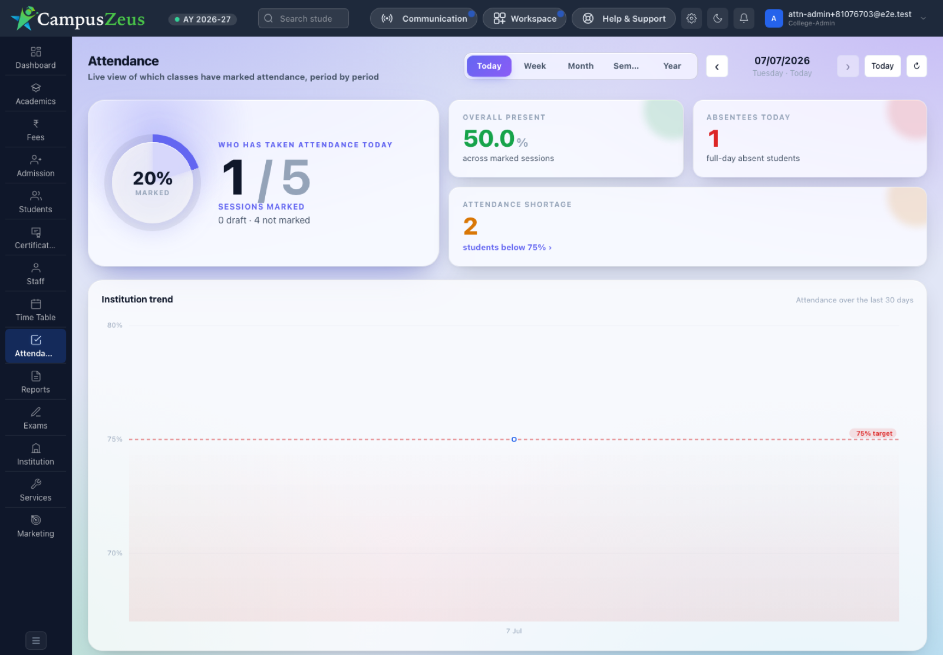Open the AY 2026-27 year selector
943x655 pixels.
click(203, 19)
